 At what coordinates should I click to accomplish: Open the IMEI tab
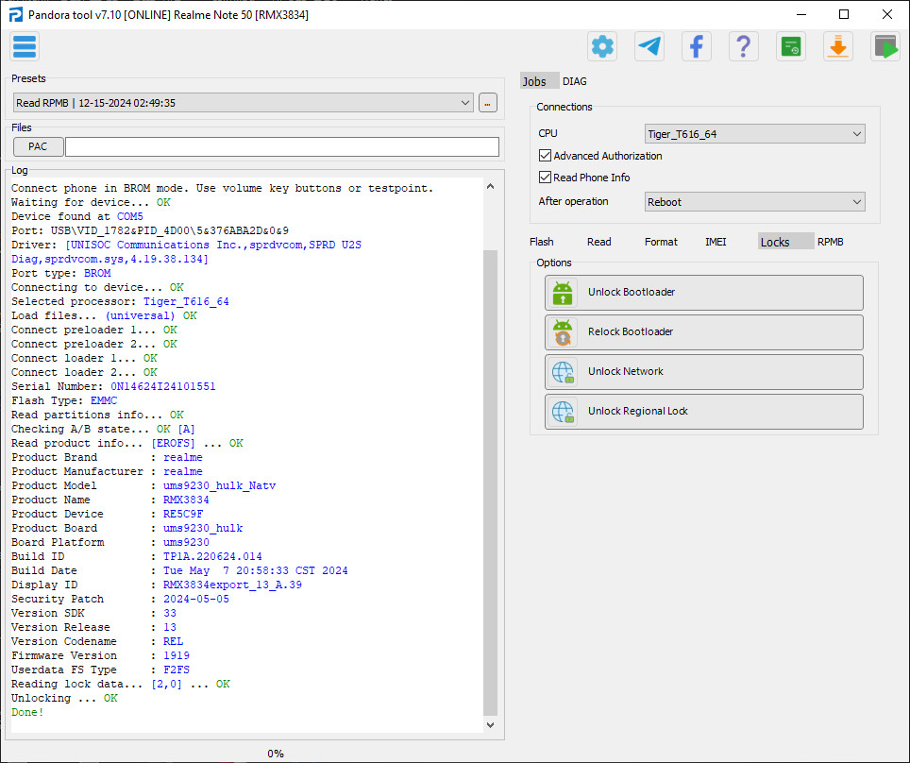click(x=716, y=242)
